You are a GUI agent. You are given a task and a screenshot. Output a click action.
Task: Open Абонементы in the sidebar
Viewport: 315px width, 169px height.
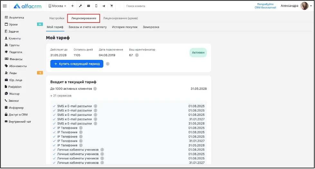pyautogui.click(x=16, y=66)
